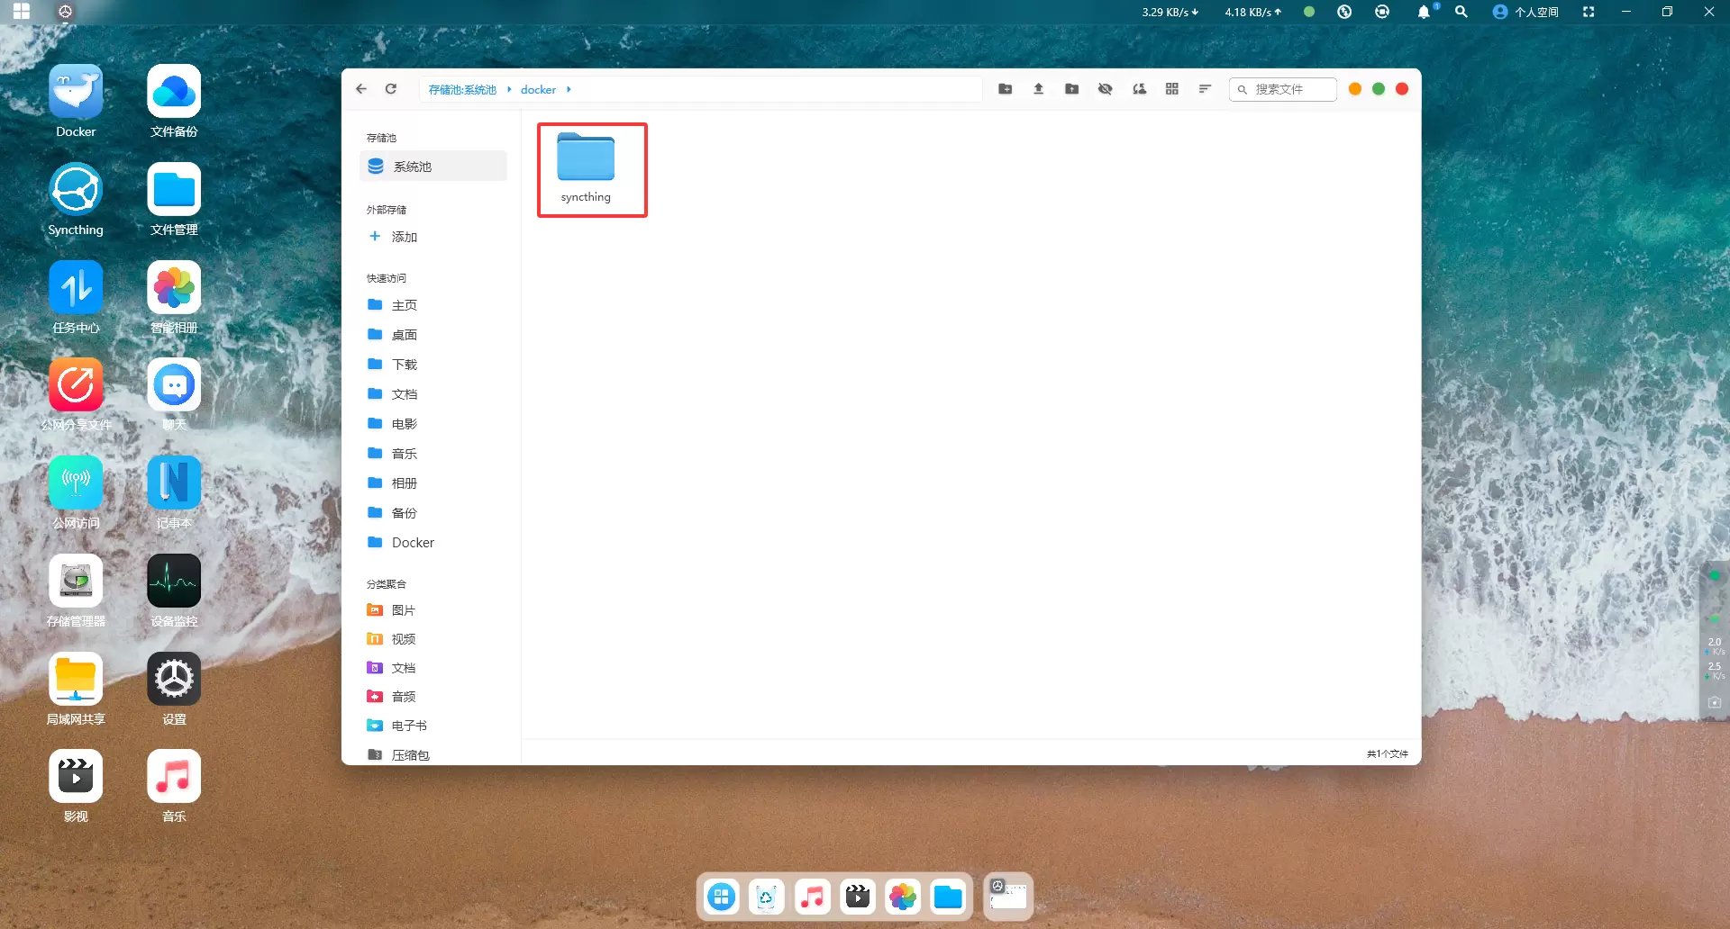The height and width of the screenshot is (929, 1730).
Task: Click the refresh button in file manager
Action: (x=391, y=89)
